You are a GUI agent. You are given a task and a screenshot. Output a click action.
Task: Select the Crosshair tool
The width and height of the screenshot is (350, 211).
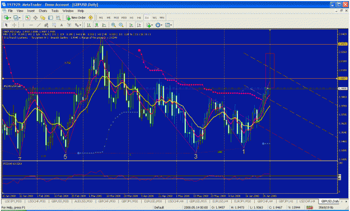(x=14, y=25)
